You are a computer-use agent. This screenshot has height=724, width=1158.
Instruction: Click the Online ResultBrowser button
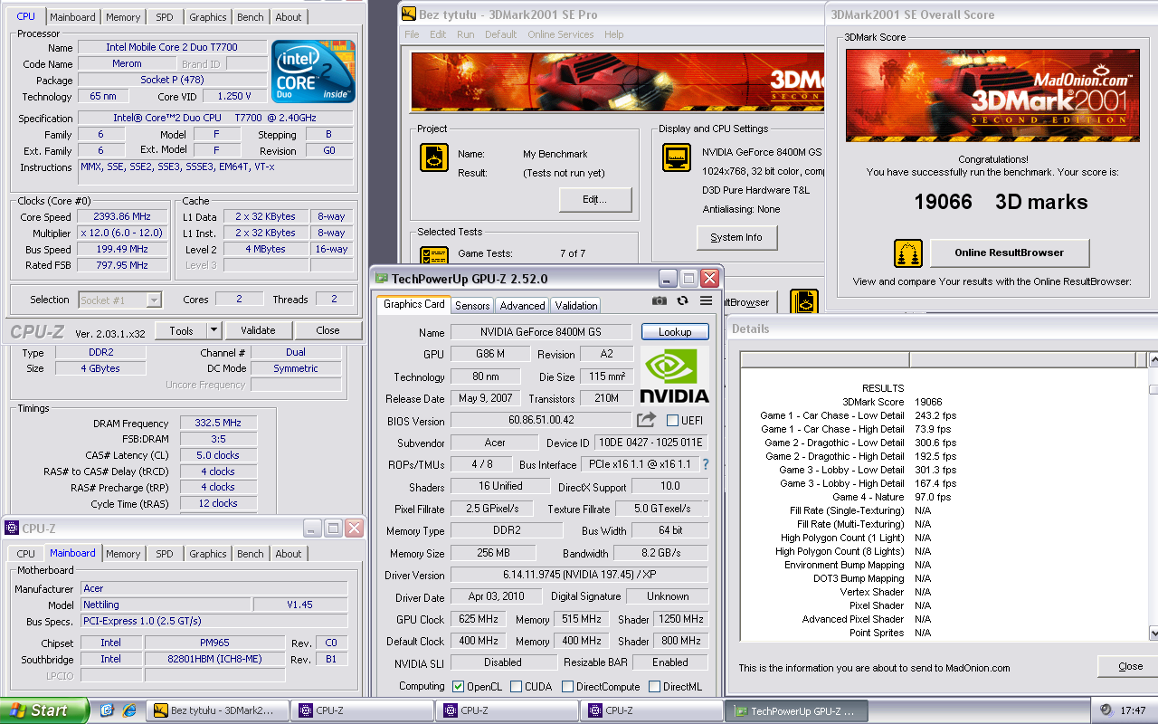1009,252
